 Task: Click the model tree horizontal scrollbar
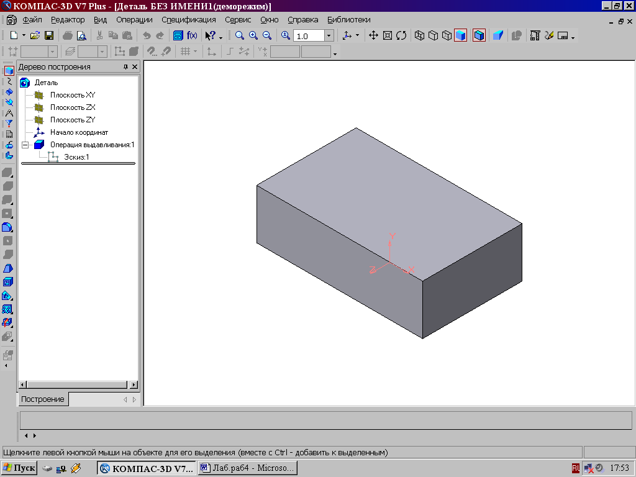pos(78,385)
